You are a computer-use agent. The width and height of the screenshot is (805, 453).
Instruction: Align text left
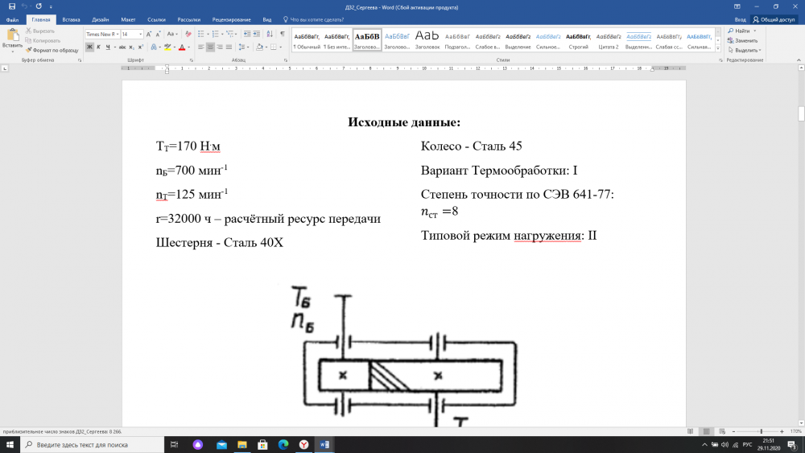[x=200, y=47]
